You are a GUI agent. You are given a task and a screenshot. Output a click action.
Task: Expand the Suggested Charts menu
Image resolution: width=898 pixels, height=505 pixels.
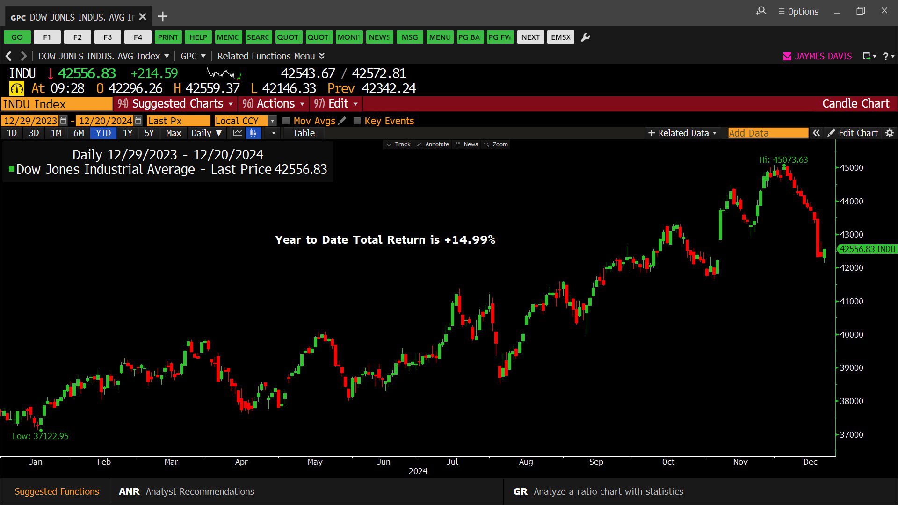pyautogui.click(x=175, y=103)
